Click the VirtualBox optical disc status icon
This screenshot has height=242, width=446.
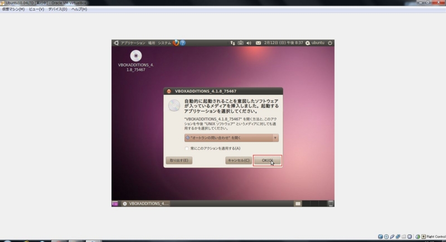coord(386,236)
